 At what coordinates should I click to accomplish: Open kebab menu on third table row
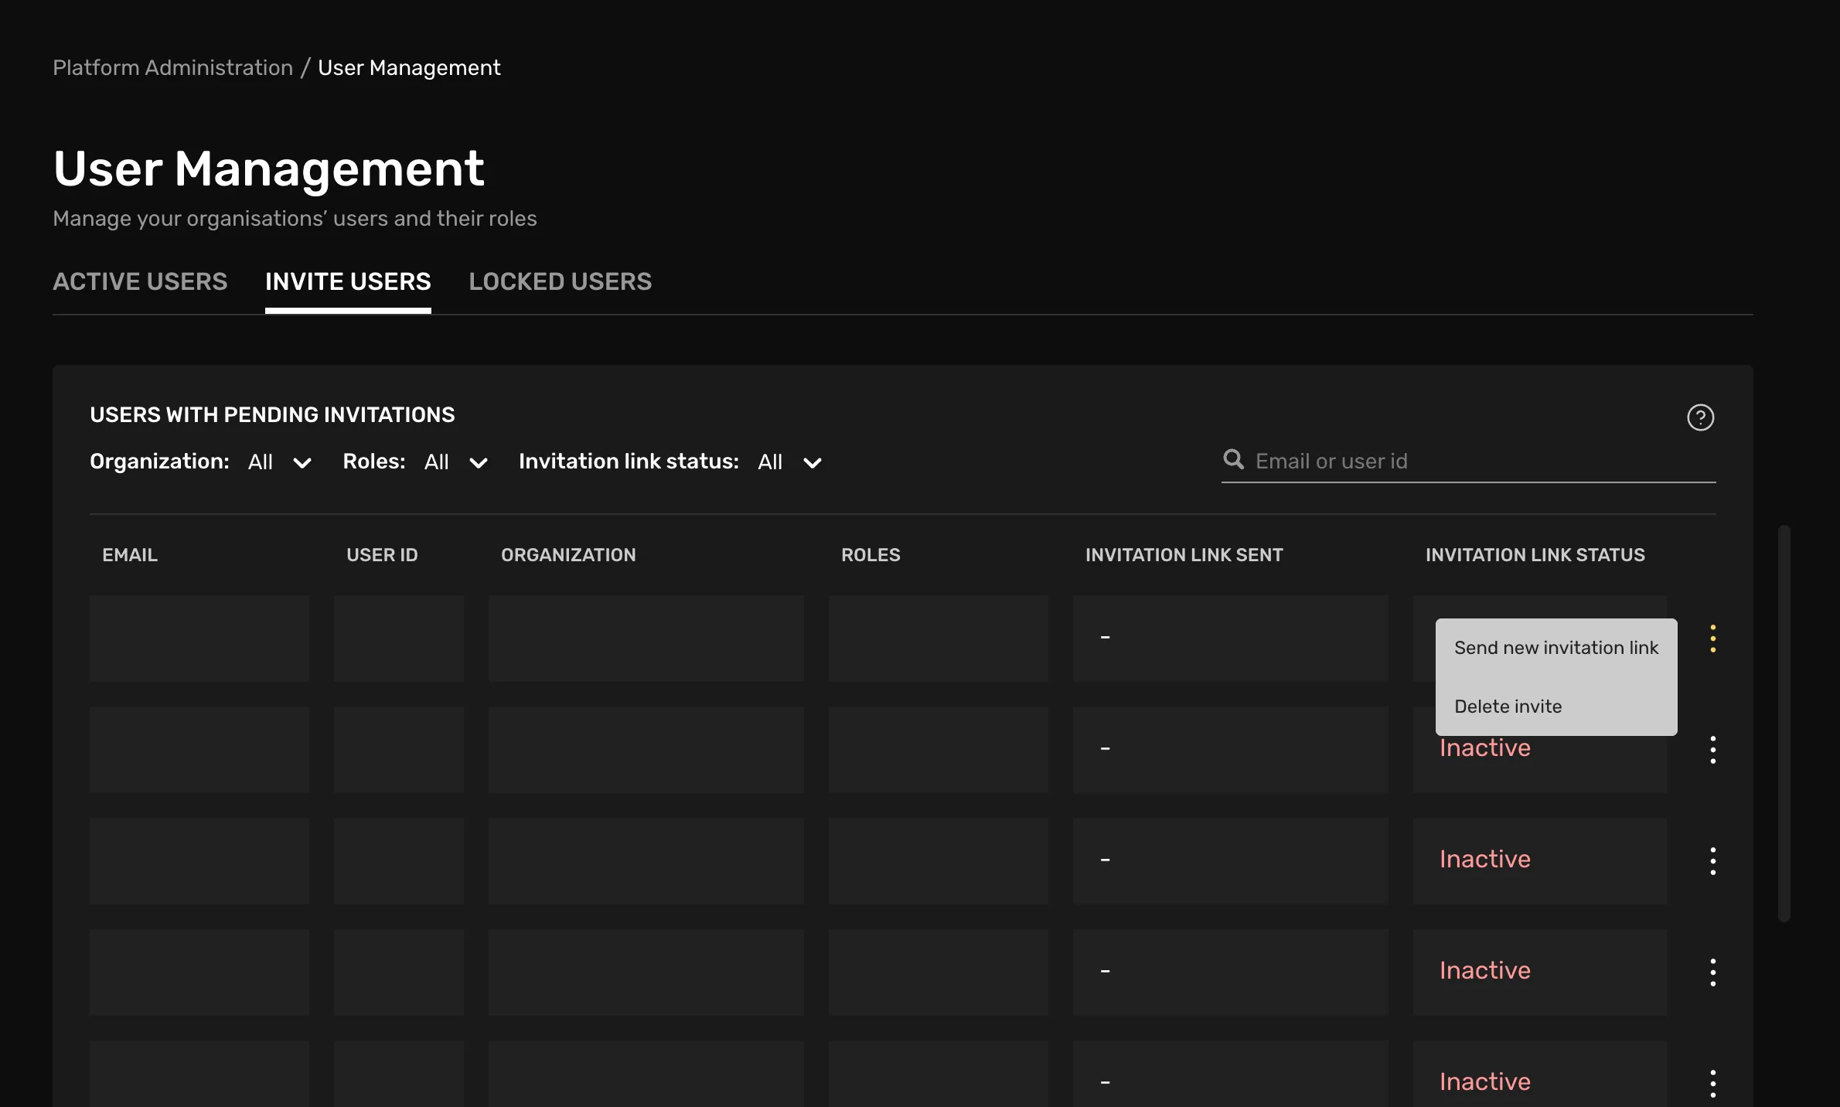[x=1712, y=861]
